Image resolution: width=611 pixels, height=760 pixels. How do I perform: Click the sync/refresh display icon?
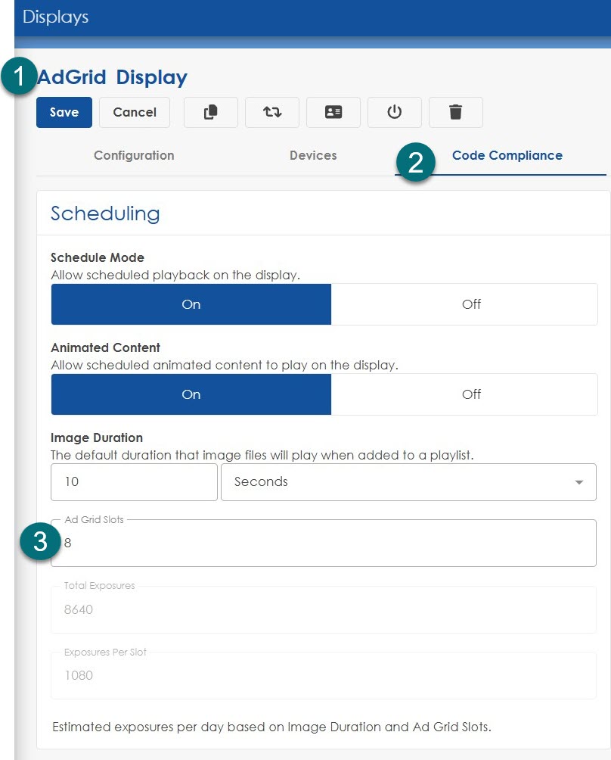(x=271, y=112)
